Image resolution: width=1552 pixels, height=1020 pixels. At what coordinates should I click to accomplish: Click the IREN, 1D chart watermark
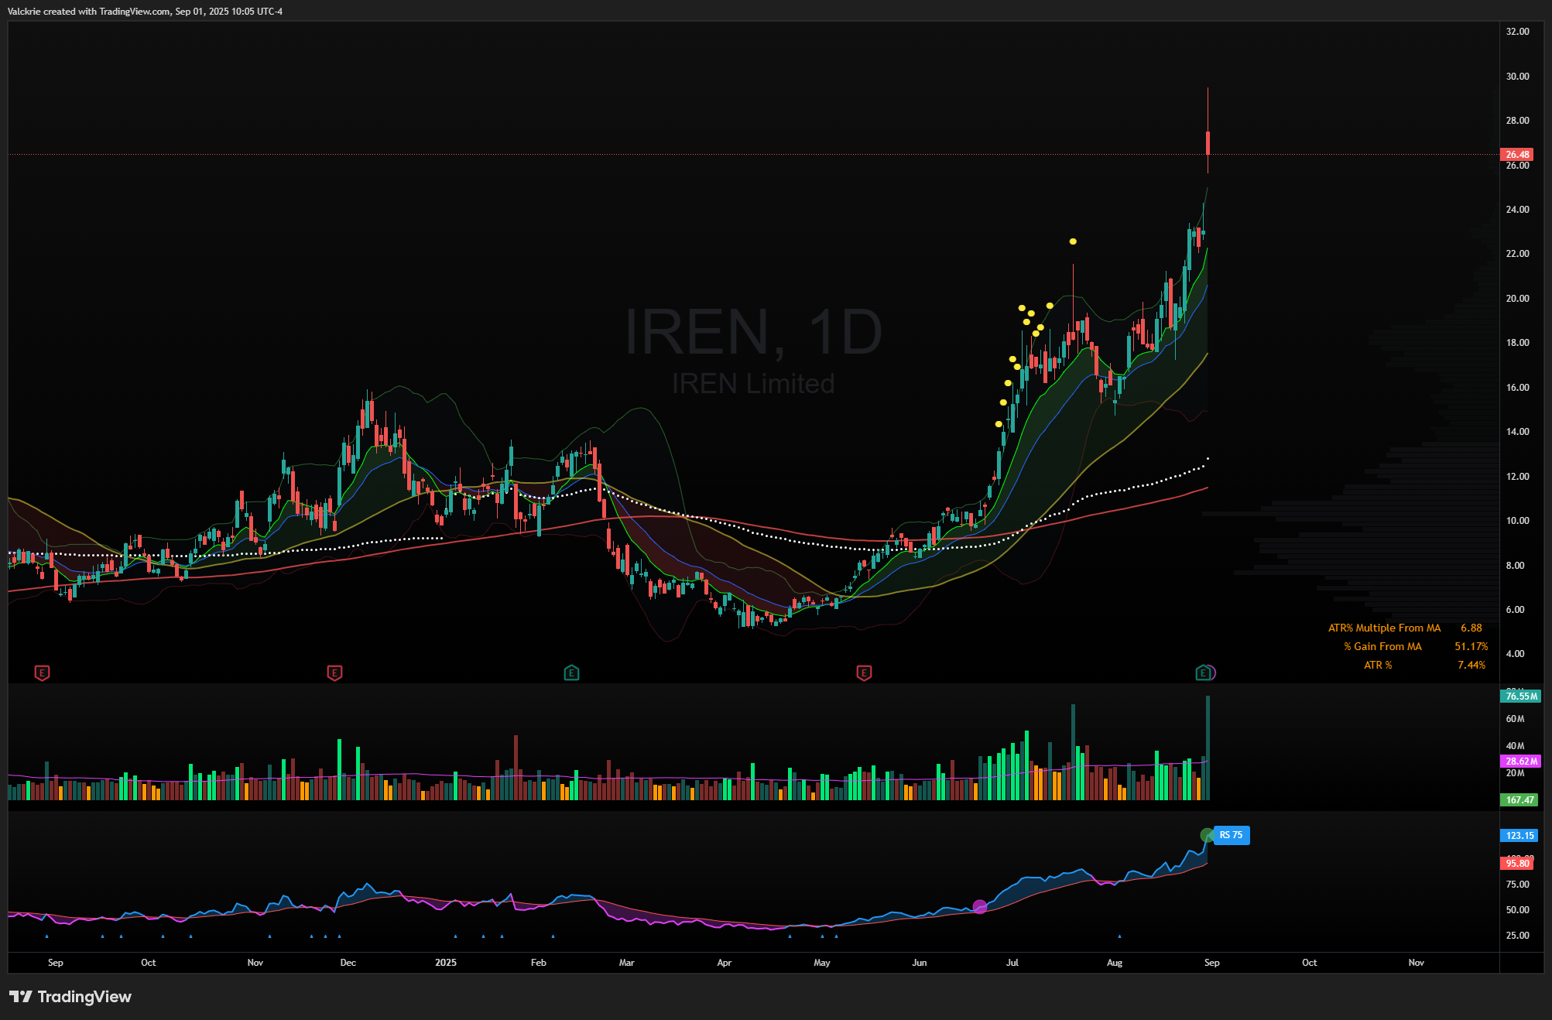point(753,332)
